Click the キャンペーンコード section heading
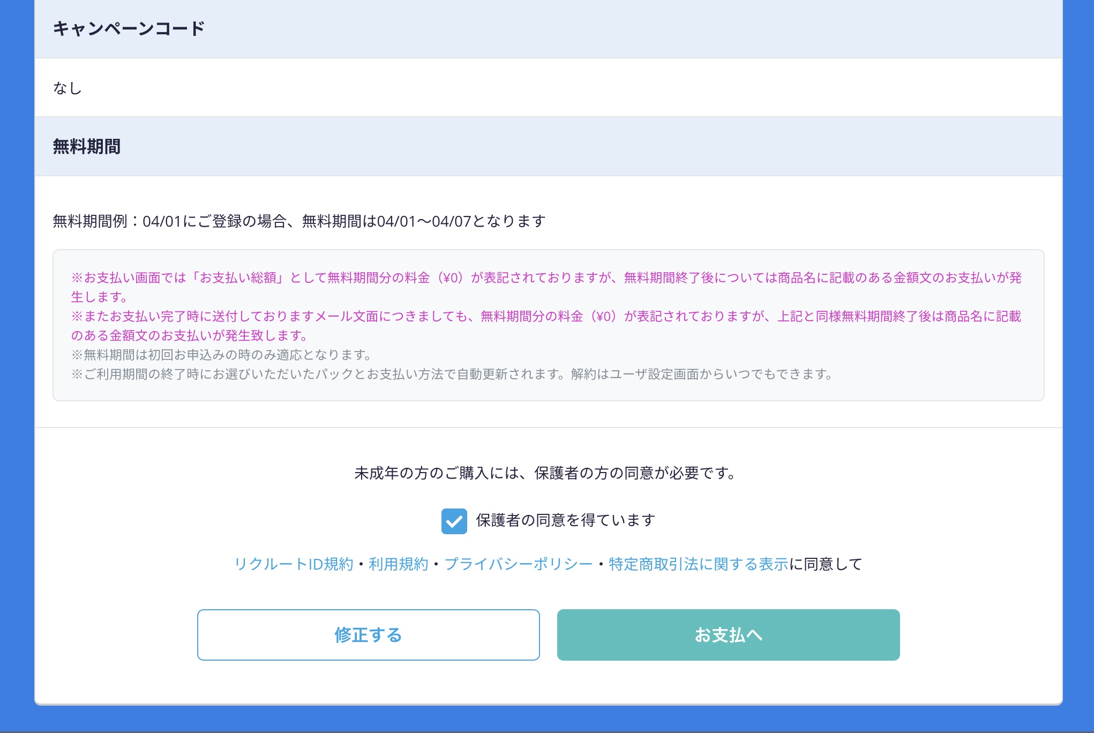Image resolution: width=1094 pixels, height=733 pixels. 129,28
